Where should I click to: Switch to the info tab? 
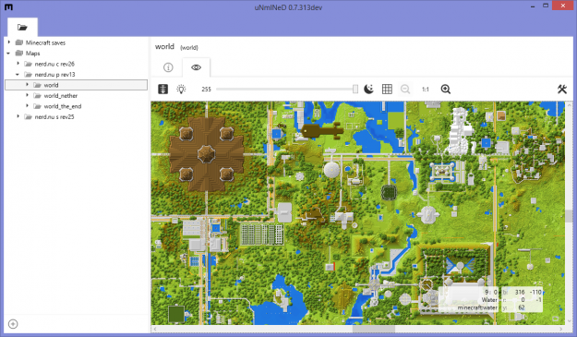click(x=168, y=67)
